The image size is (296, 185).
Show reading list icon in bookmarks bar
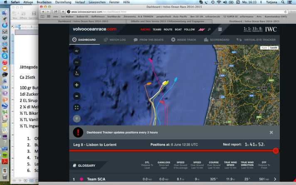[x=42, y=17]
